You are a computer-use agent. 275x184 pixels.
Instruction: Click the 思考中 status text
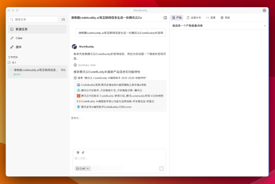point(76,118)
